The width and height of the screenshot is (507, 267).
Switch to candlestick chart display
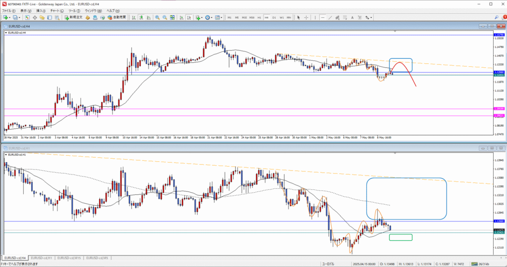point(141,17)
